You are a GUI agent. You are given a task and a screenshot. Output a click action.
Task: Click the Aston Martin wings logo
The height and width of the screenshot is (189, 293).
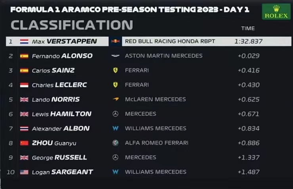click(115, 56)
